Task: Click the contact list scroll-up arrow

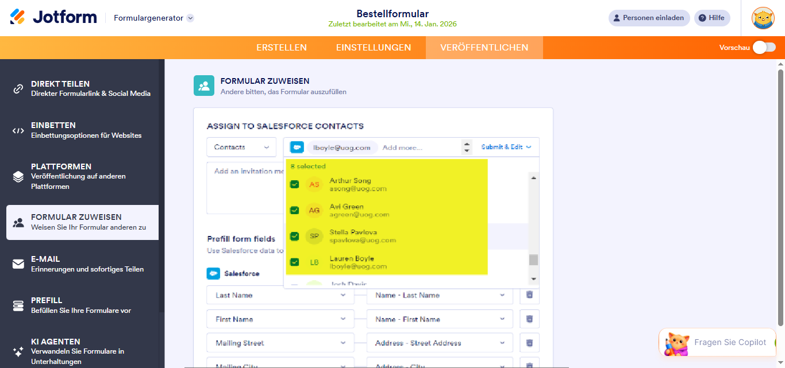Action: pyautogui.click(x=534, y=179)
